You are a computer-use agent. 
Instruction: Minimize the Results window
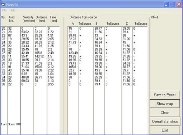click(x=166, y=5)
